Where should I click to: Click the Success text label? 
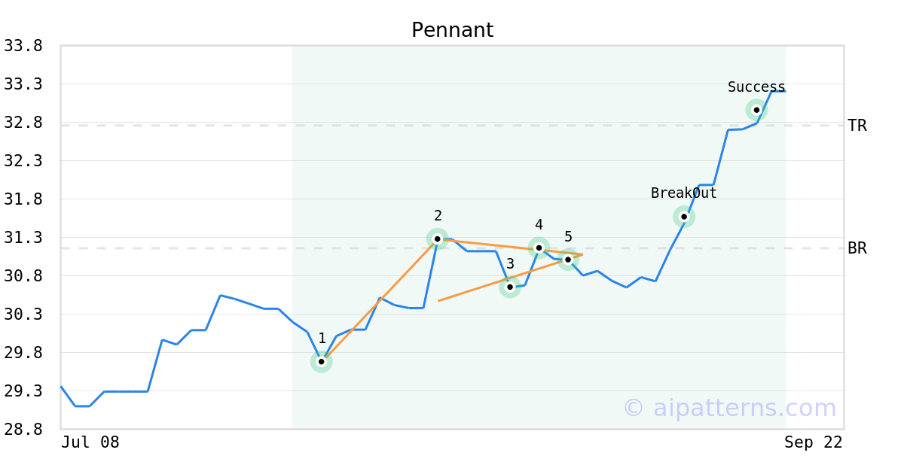[x=756, y=87]
